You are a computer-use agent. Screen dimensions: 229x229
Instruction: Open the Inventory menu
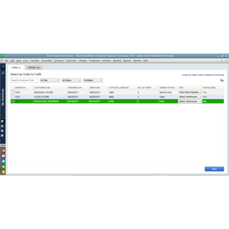click(107, 61)
